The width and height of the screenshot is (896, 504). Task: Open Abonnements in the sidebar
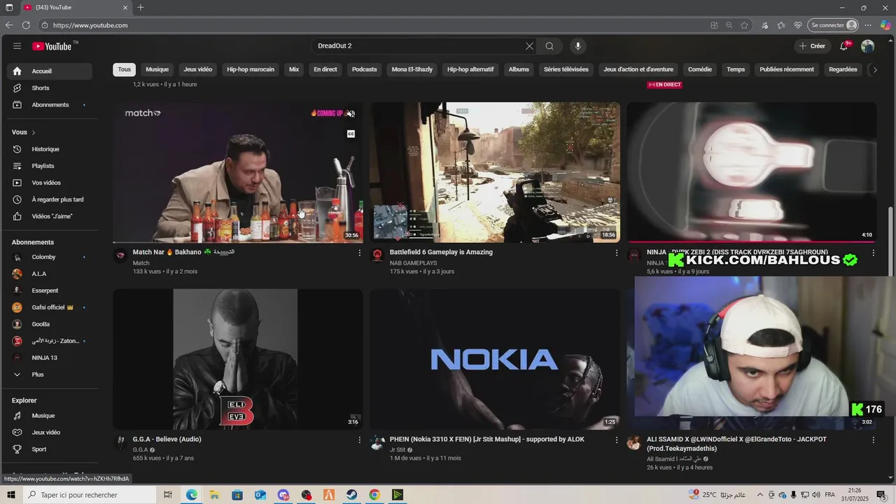coord(49,105)
